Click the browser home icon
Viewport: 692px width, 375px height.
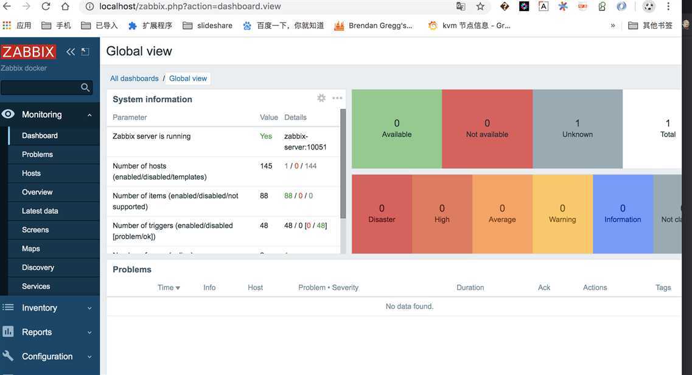pyautogui.click(x=65, y=6)
